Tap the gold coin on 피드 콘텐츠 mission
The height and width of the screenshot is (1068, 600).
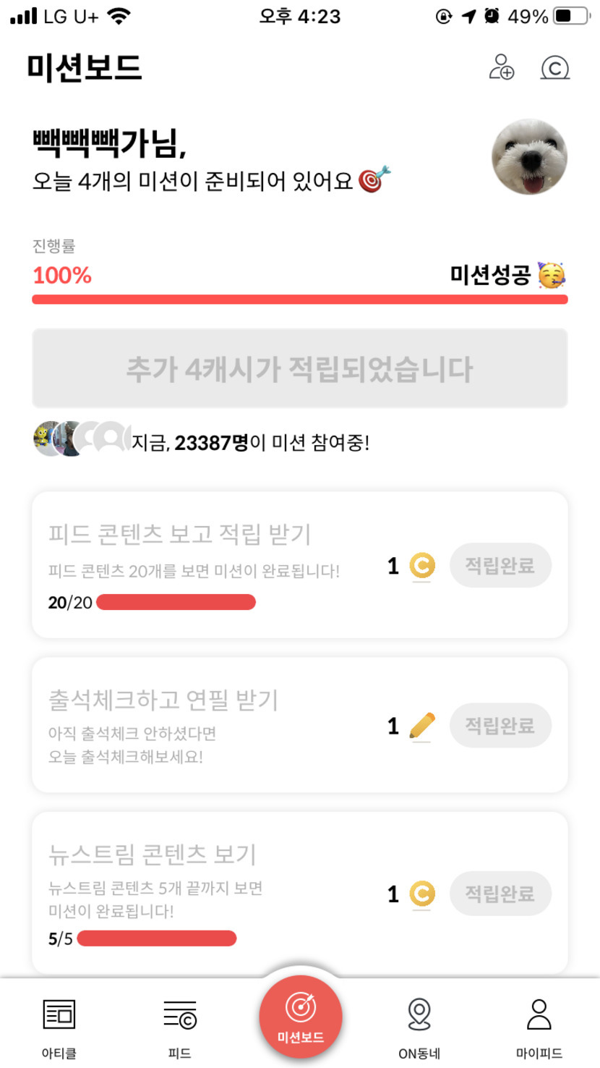tap(422, 566)
